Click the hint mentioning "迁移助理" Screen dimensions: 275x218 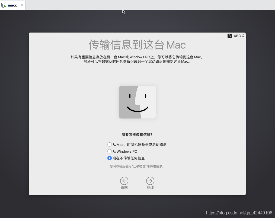(x=137, y=166)
